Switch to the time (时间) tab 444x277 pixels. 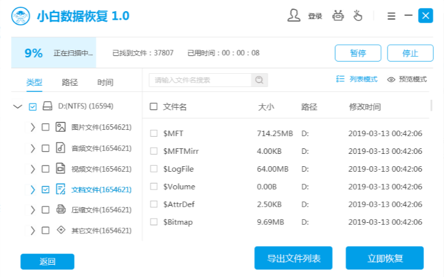(105, 82)
